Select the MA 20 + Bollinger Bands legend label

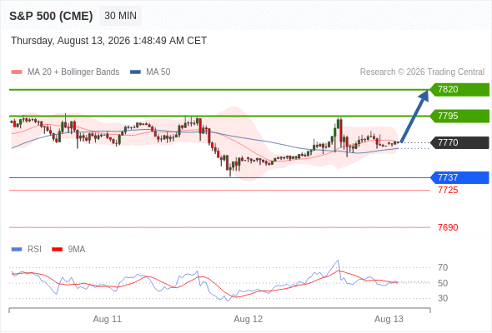[73, 72]
